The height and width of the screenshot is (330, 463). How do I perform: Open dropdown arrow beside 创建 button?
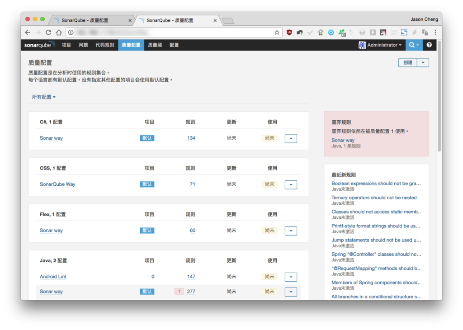[x=423, y=62]
